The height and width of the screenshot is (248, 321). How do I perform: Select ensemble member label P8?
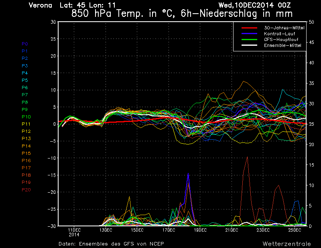(x=25, y=102)
